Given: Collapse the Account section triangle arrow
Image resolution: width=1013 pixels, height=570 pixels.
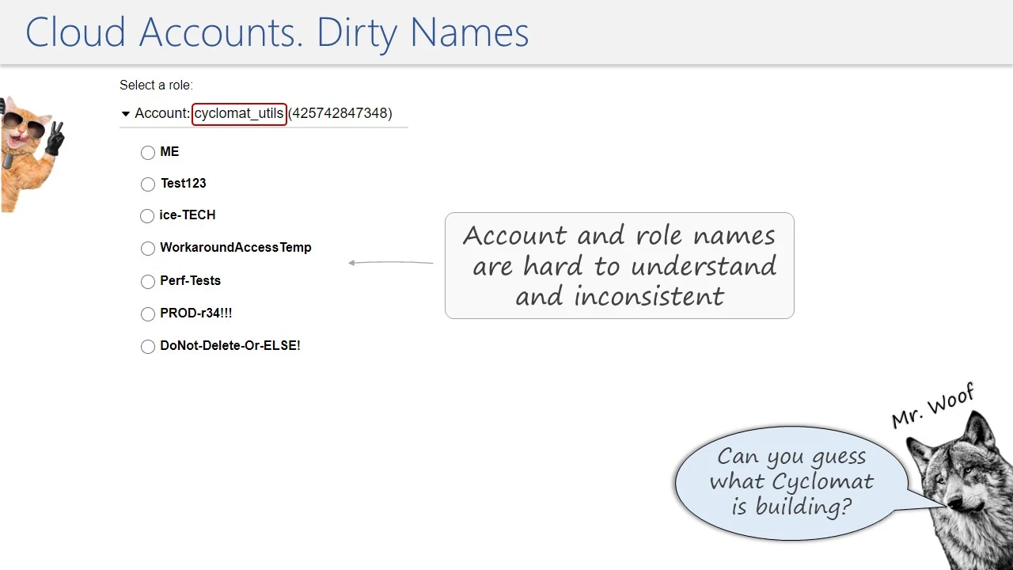Looking at the screenshot, I should tap(125, 114).
